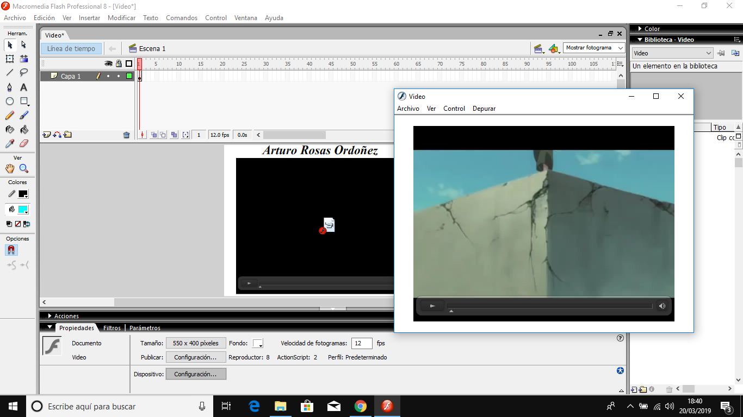Switch to the Filtros tab

click(112, 328)
